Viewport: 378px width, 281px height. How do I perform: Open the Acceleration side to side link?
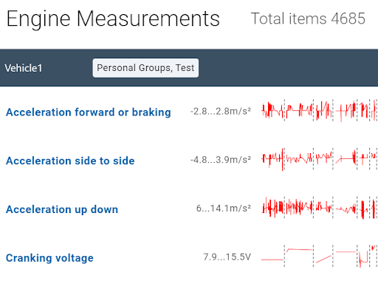[70, 160]
